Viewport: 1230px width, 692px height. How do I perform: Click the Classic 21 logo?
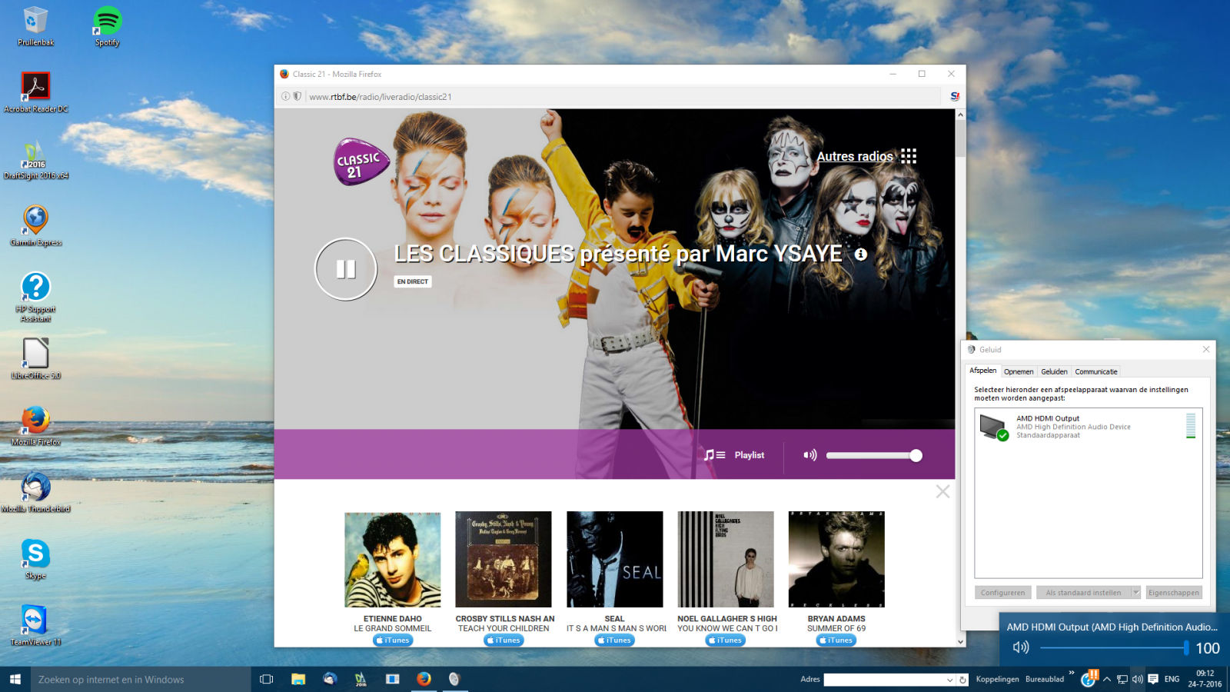(361, 161)
